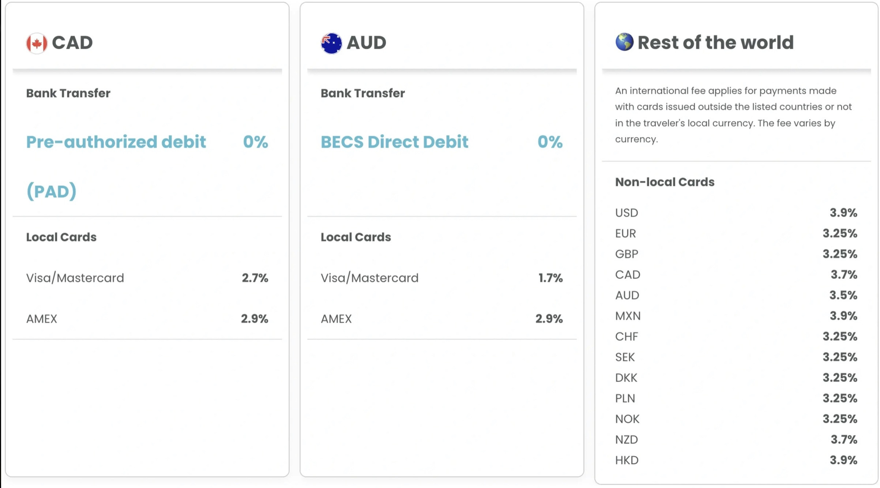
Task: Click the AUD card heading
Action: point(366,42)
